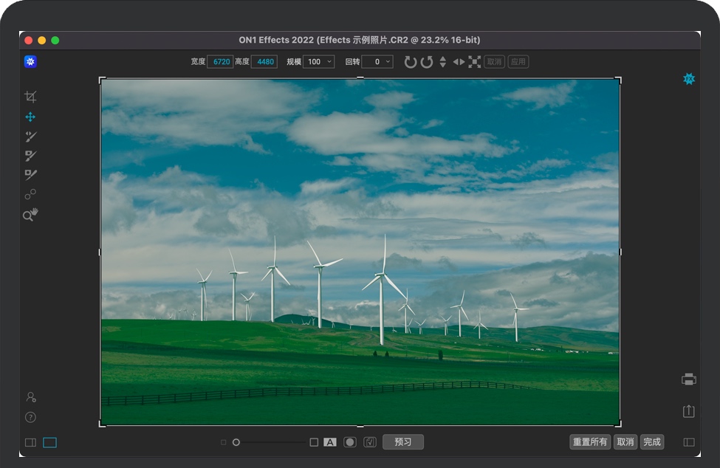Toggle the right panel visibility
720x468 pixels.
click(688, 443)
